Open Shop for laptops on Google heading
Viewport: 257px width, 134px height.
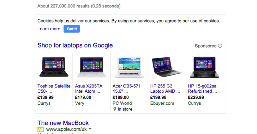(75, 45)
